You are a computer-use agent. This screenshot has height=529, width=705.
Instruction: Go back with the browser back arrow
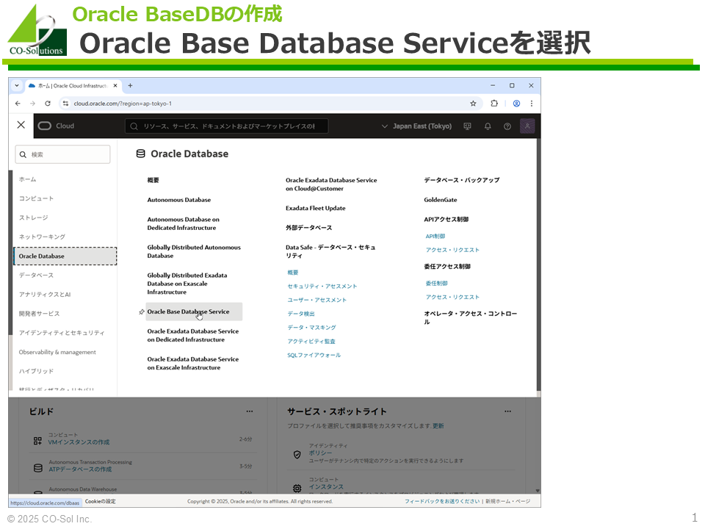pos(18,104)
